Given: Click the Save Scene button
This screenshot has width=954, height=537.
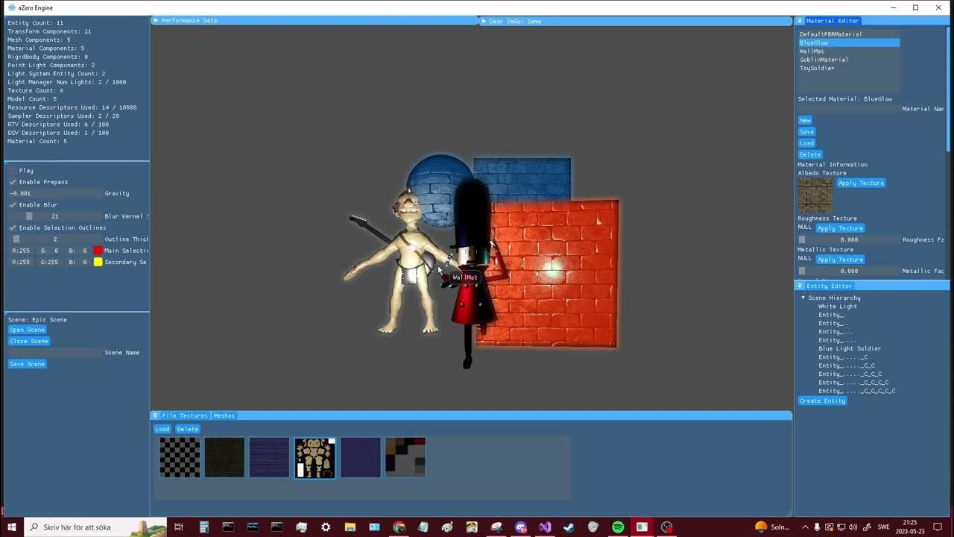Looking at the screenshot, I should [x=28, y=364].
